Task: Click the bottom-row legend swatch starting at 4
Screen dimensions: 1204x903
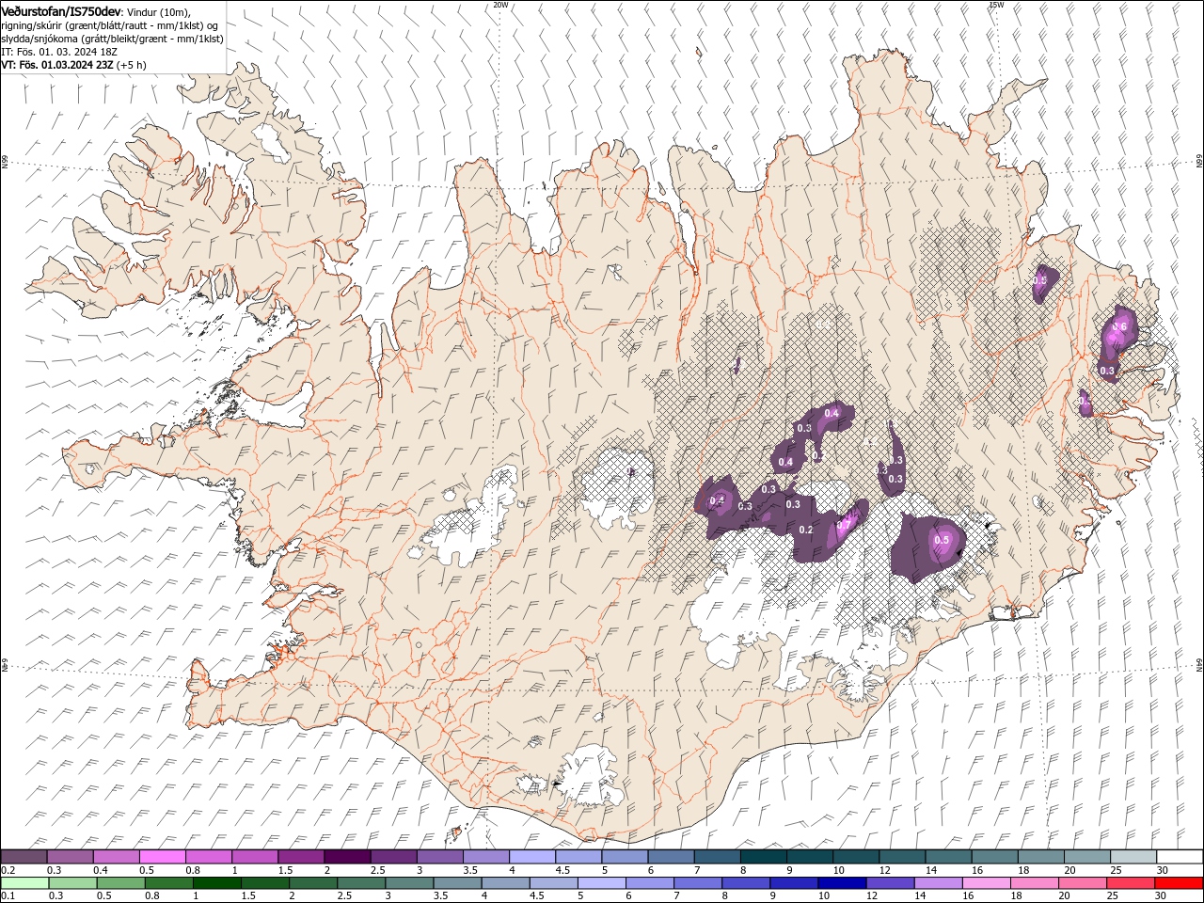Action: tap(506, 883)
